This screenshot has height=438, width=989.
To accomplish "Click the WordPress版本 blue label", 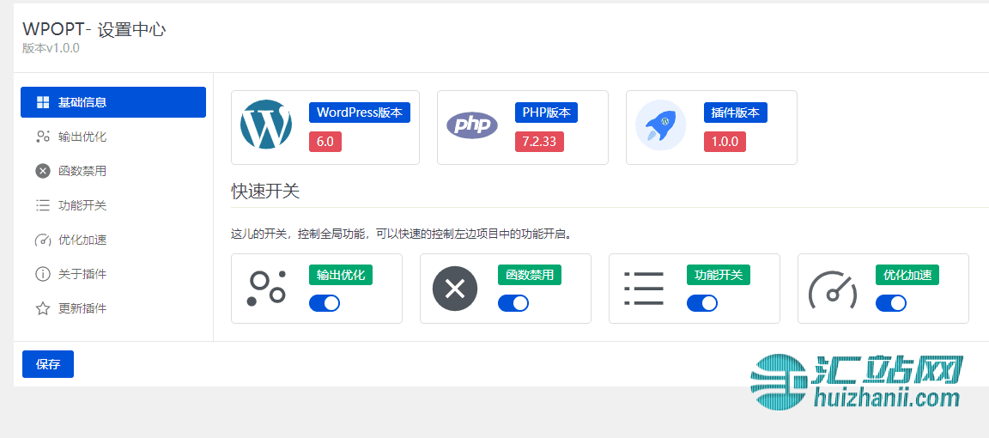I will click(x=360, y=113).
